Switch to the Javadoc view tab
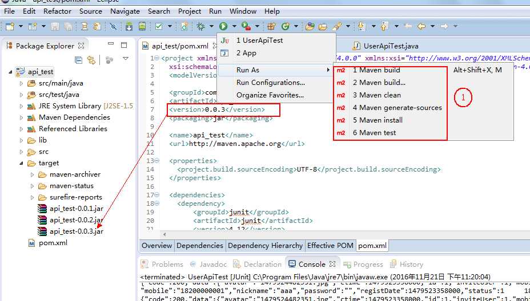530x301 pixels. (x=208, y=264)
